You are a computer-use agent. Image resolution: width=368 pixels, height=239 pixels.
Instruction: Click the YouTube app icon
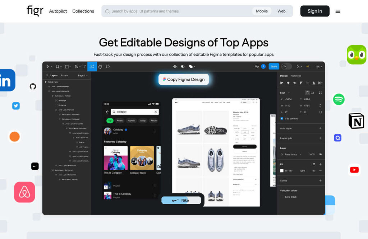coord(354,170)
